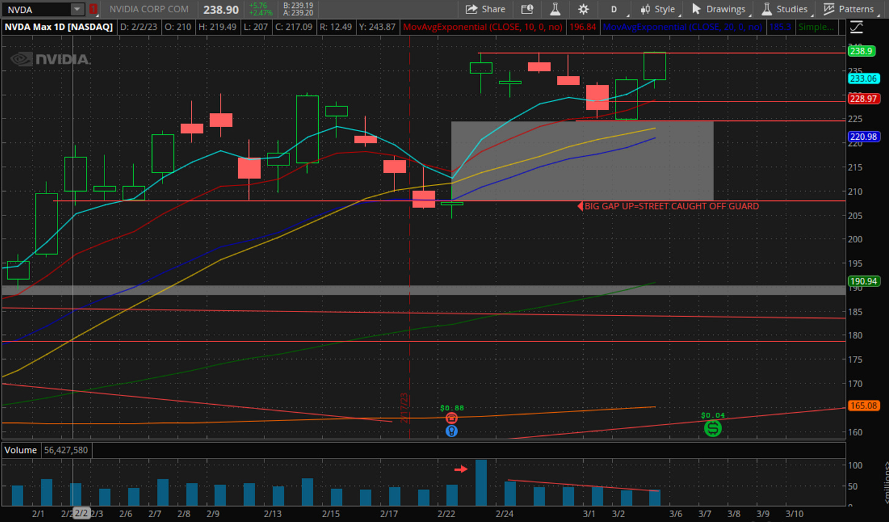The width and height of the screenshot is (889, 522).
Task: Open the NVDA symbol dropdown arrow
Action: point(76,9)
